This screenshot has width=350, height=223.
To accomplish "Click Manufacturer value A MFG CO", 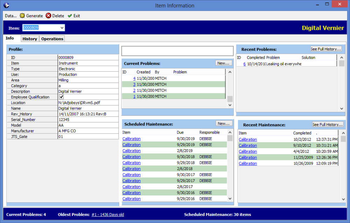I will coord(88,131).
